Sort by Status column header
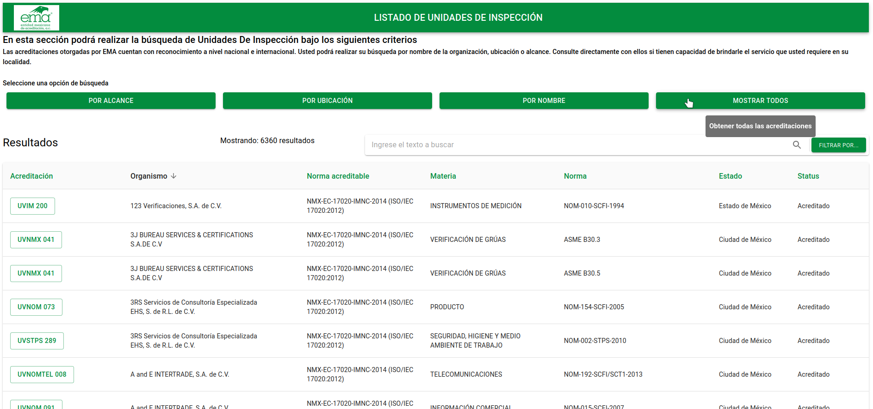The height and width of the screenshot is (409, 873). (x=808, y=176)
